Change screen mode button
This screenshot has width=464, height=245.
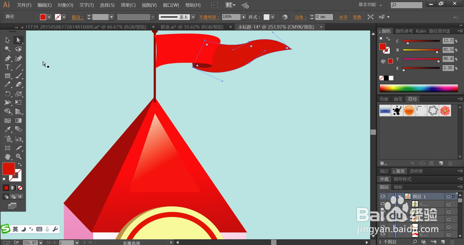click(12, 206)
